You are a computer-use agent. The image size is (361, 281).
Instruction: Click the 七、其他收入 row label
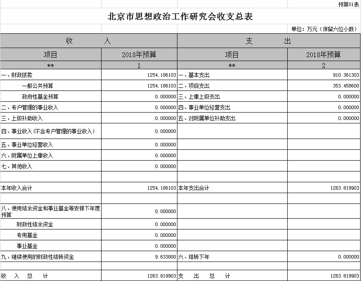[16, 166]
